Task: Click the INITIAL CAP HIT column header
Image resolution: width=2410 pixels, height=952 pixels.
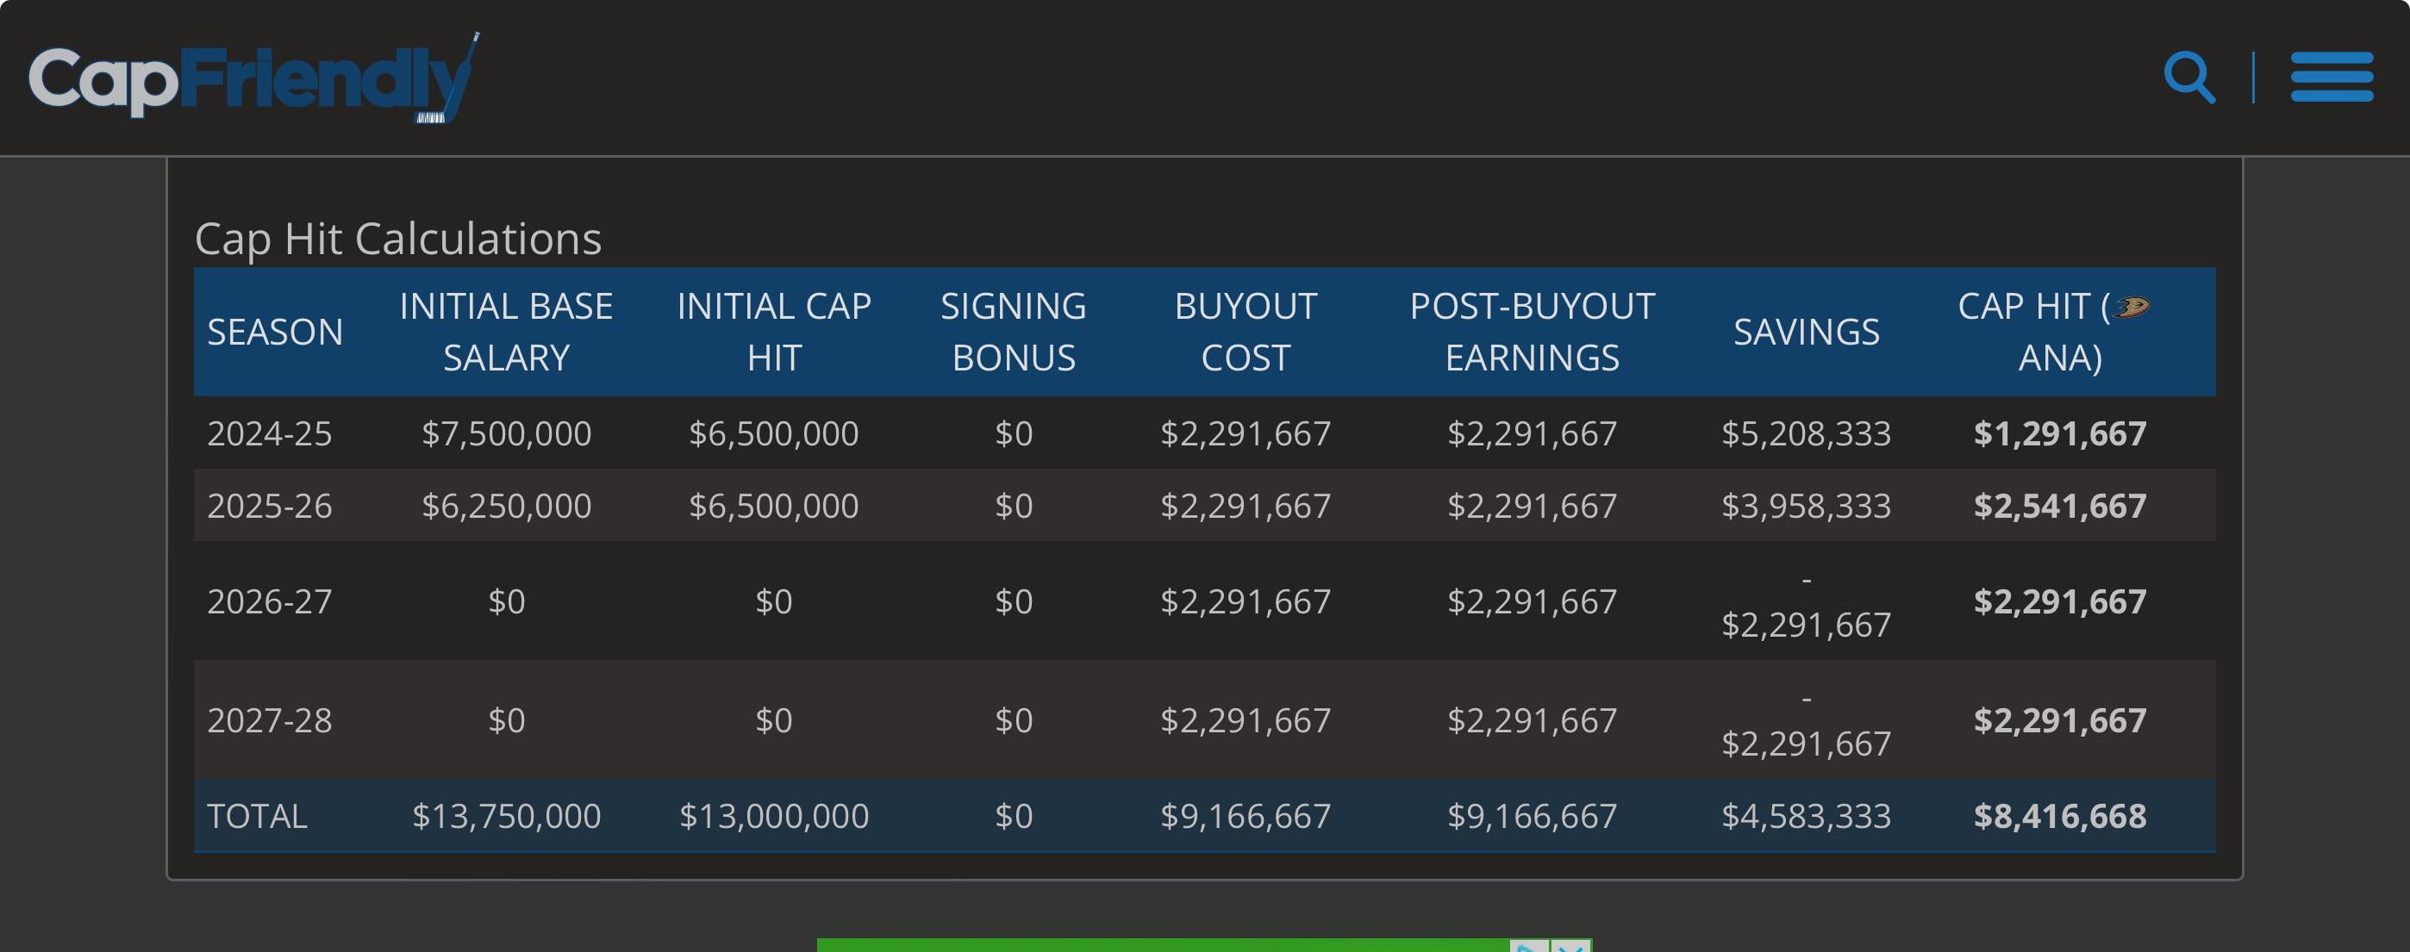Action: tap(774, 332)
